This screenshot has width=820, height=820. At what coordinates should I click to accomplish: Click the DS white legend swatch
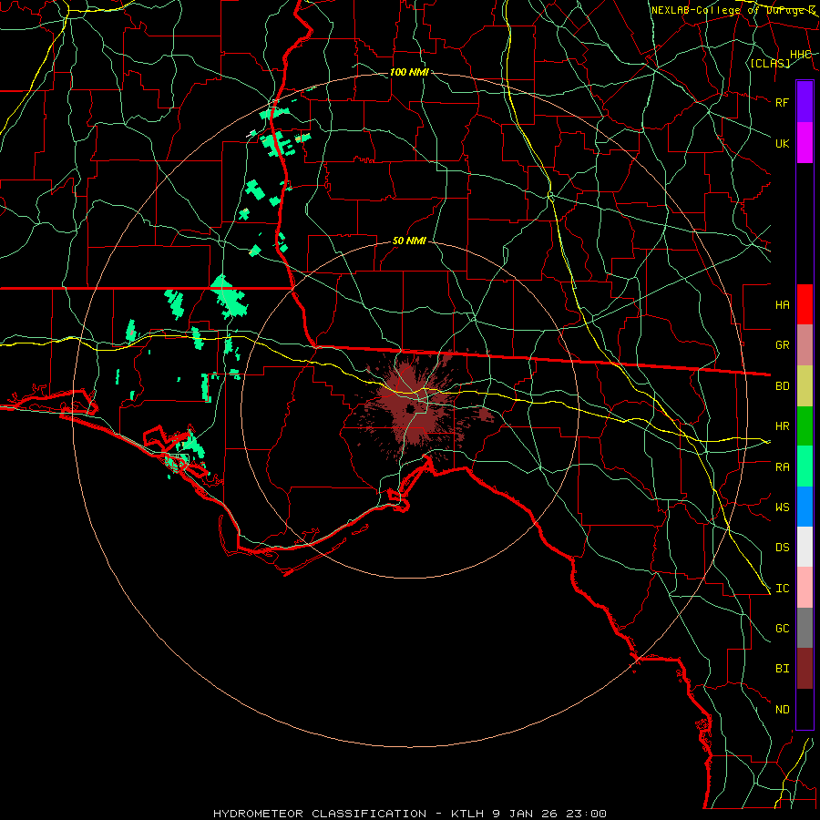pyautogui.click(x=805, y=547)
